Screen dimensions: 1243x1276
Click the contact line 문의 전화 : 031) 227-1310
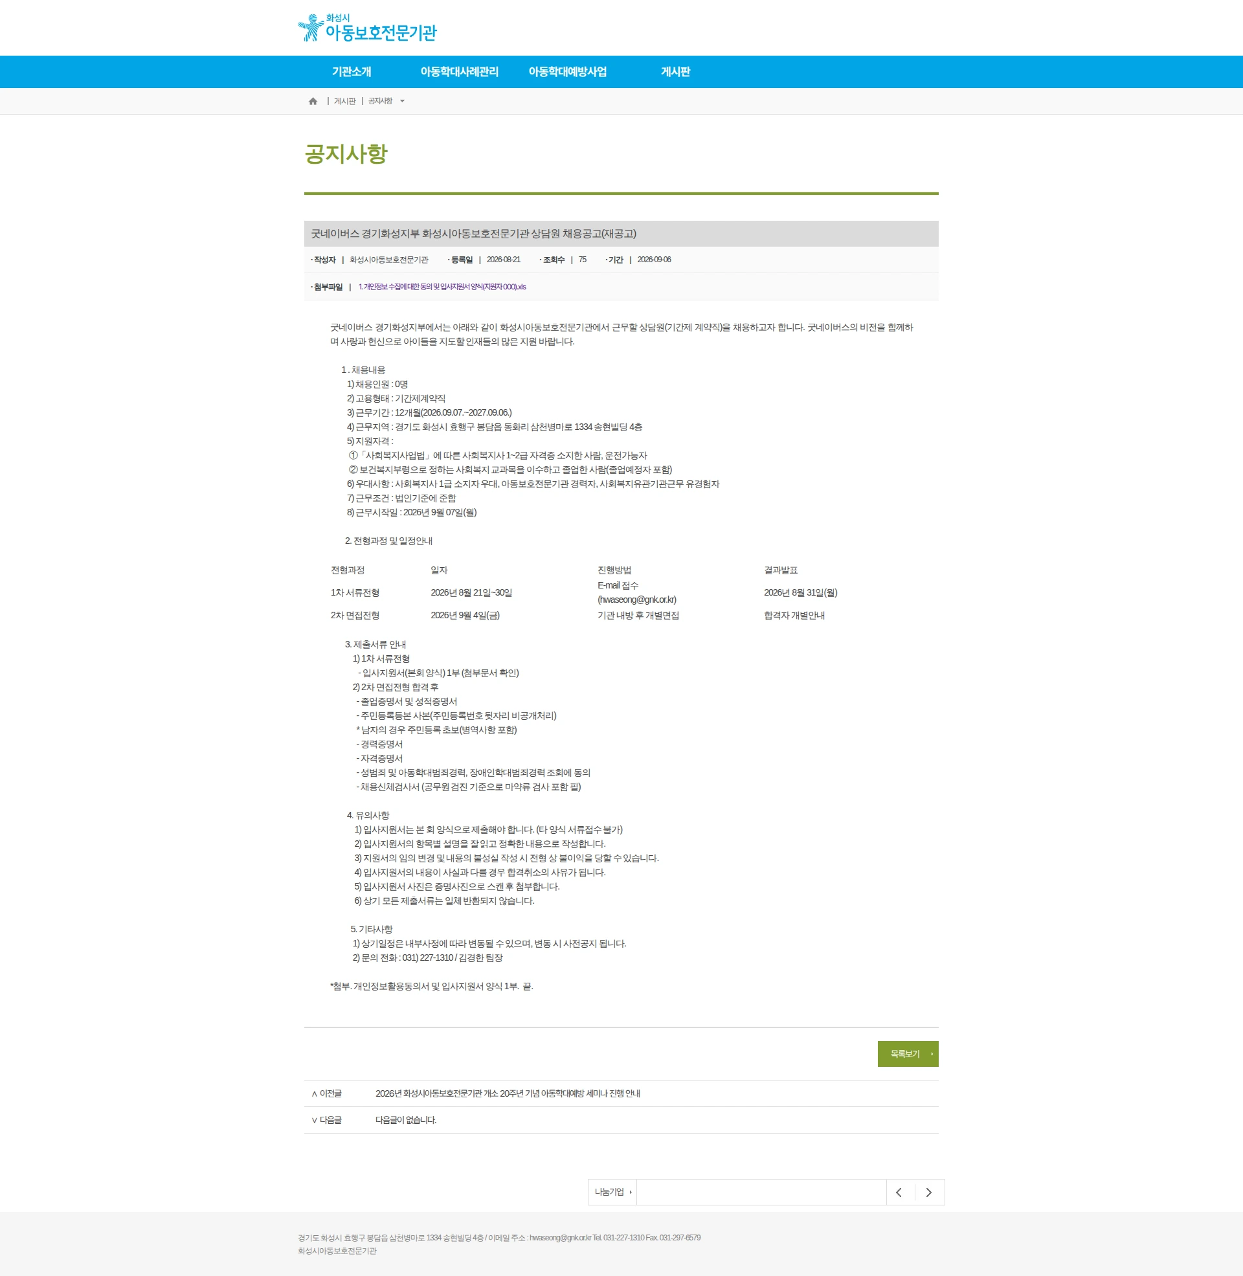click(x=428, y=957)
